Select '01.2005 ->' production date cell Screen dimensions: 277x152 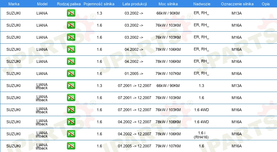tap(134, 74)
